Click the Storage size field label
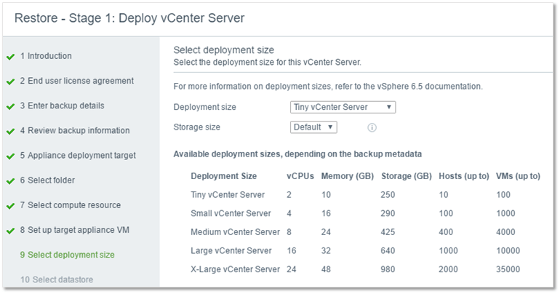Image resolution: width=560 pixels, height=294 pixels. click(197, 127)
